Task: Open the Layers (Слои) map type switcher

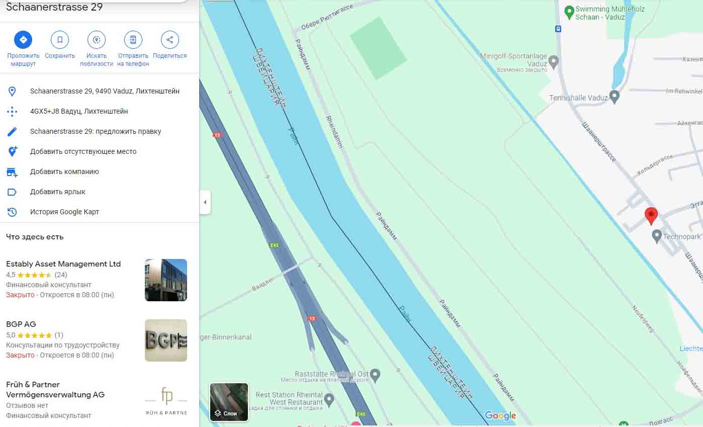Action: pyautogui.click(x=229, y=402)
